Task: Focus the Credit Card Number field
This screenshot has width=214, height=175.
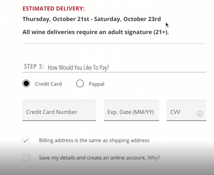Action: 59,110
